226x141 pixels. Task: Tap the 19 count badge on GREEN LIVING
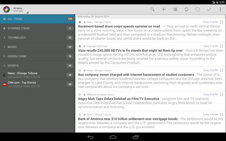point(70,56)
